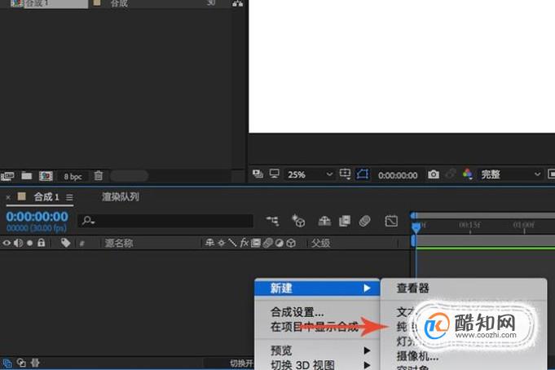Click the interpret footage icon in project panel
The height and width of the screenshot is (370, 555).
[7, 176]
